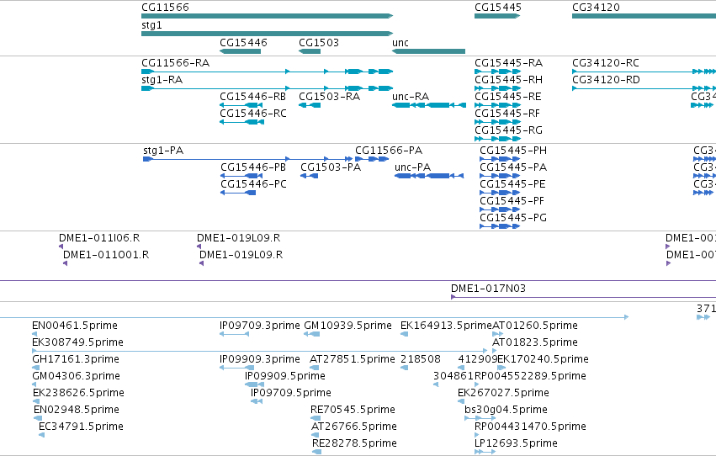Click the EK164913.5prime EST label

[x=446, y=326]
